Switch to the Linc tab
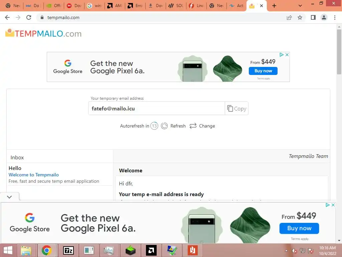This screenshot has width=342, height=257. pyautogui.click(x=197, y=6)
